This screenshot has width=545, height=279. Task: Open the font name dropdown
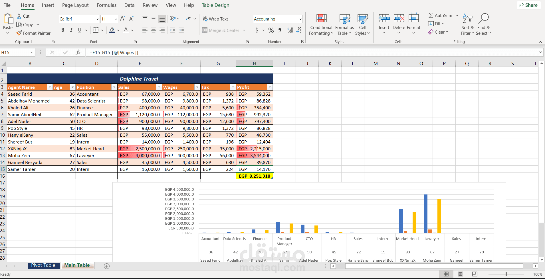[x=98, y=19]
